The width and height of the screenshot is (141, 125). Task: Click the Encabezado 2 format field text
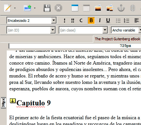pos(19,21)
